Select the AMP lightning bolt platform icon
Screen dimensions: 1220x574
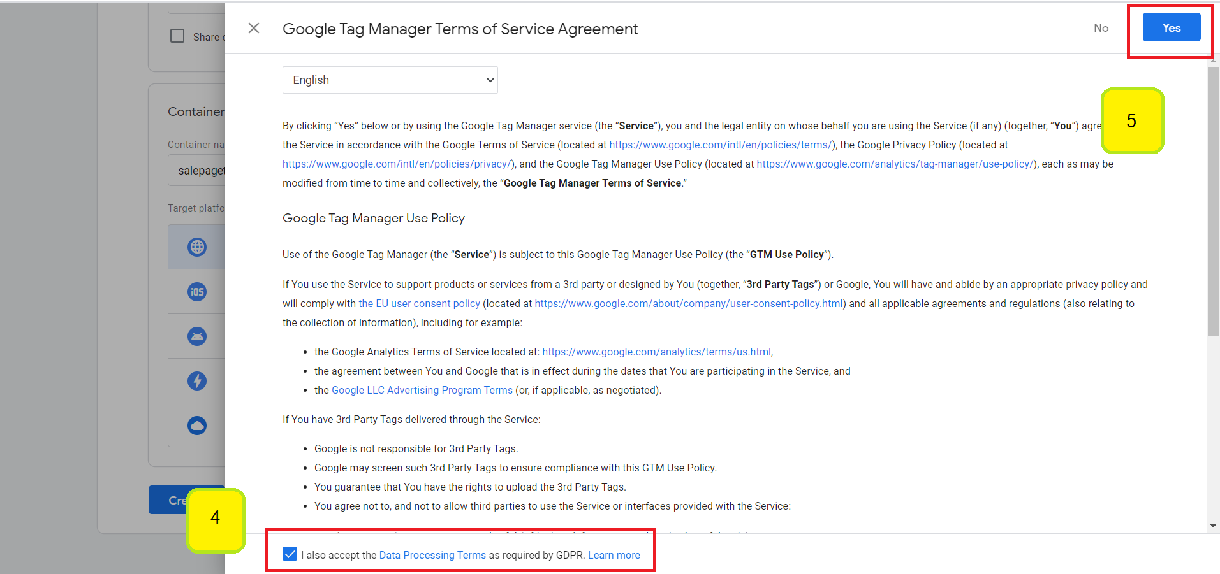point(197,381)
